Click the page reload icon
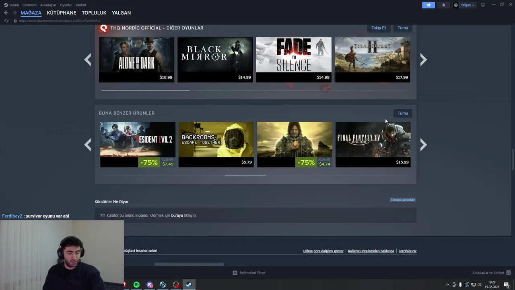The image size is (515, 290). point(6,21)
